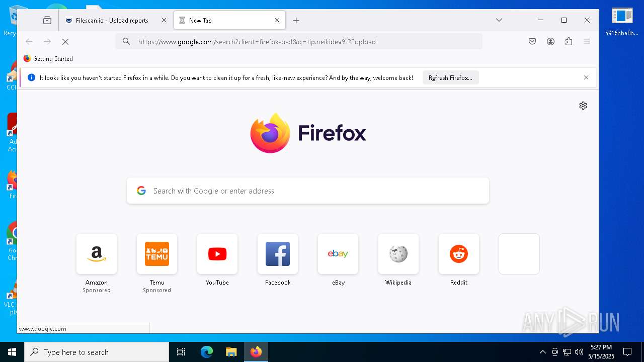Viewport: 644px width, 362px height.
Task: Click the info icon in notification bar
Action: pos(31,78)
